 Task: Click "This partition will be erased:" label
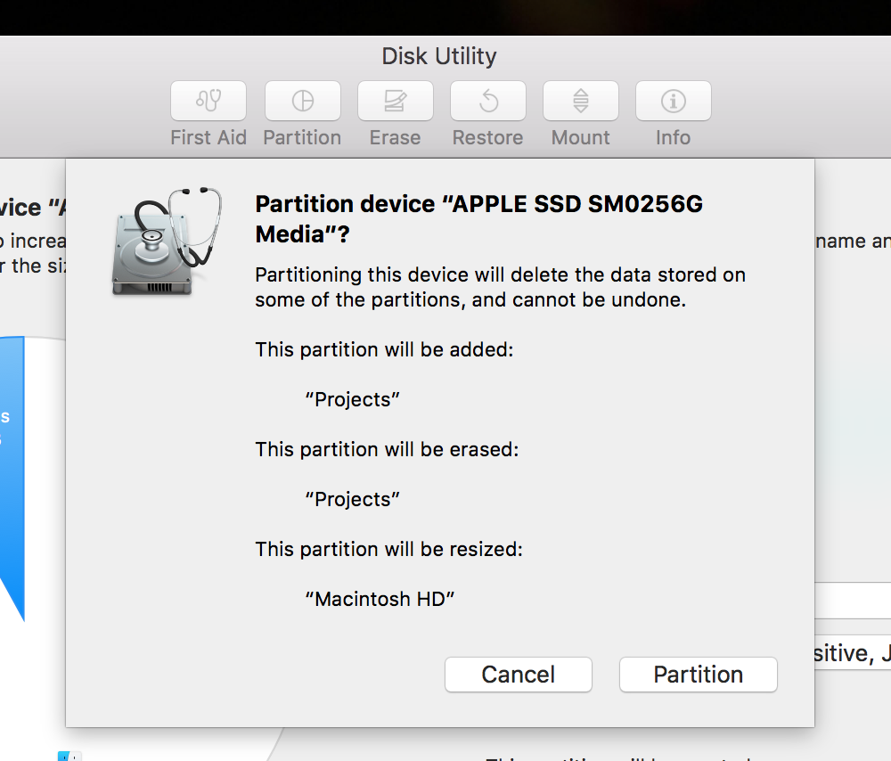[387, 449]
